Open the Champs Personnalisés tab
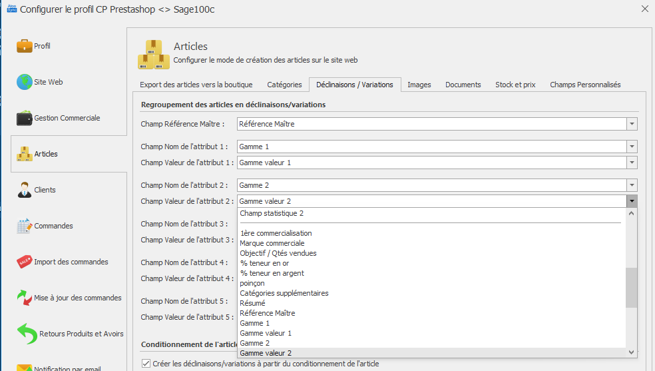655x371 pixels. click(x=585, y=85)
